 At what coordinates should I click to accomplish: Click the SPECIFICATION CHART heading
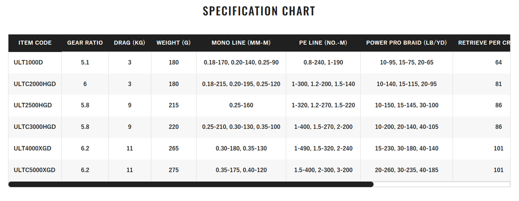[259, 11]
